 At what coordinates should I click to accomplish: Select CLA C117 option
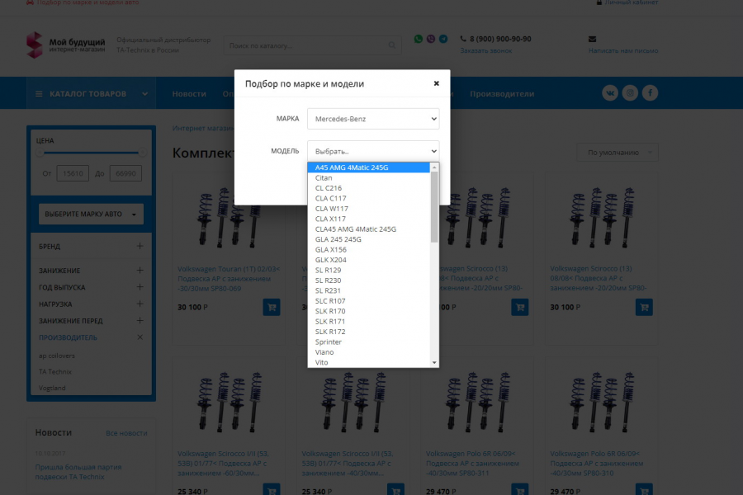(369, 199)
